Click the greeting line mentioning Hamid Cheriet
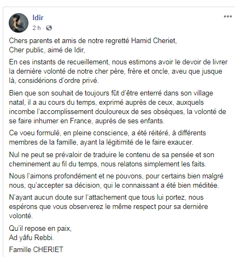This screenshot has height=257, width=235. coord(93,41)
